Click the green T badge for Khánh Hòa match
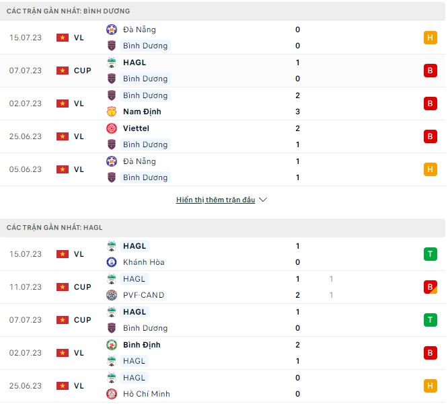448x404 pixels. 431,254
